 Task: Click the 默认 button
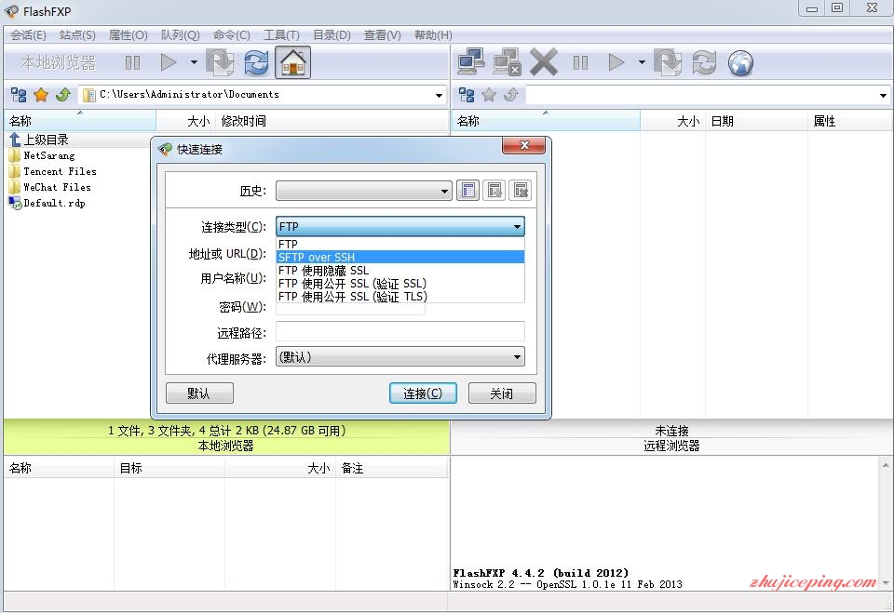tap(199, 393)
